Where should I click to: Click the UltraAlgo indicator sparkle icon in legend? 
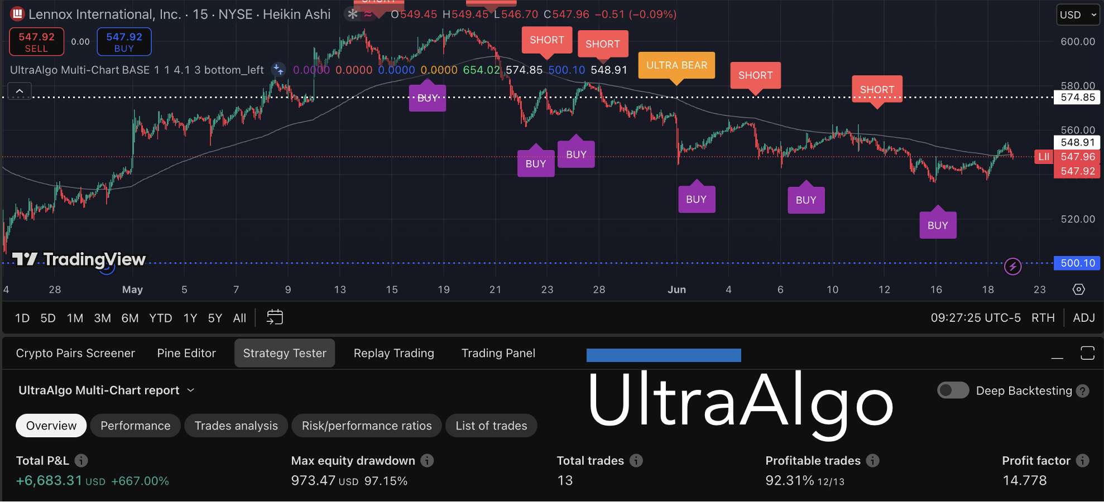point(278,70)
